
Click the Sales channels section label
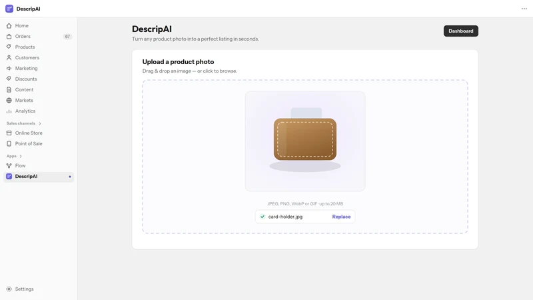(21, 123)
